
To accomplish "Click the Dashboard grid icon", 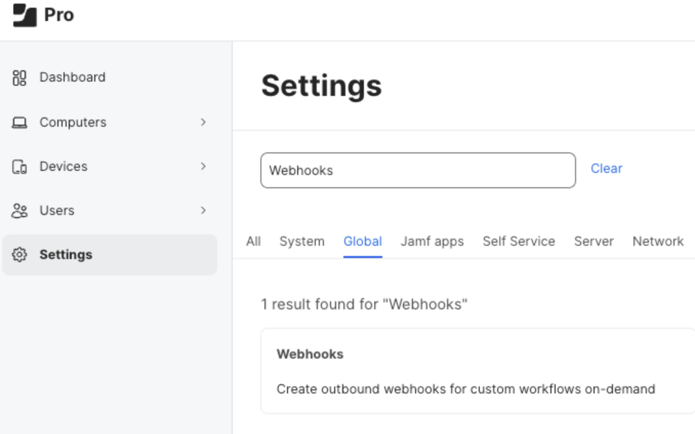I will [x=19, y=77].
